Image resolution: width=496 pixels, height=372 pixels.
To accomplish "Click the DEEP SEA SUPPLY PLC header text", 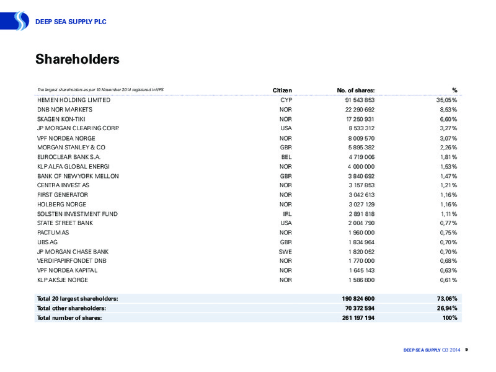I will pos(71,22).
